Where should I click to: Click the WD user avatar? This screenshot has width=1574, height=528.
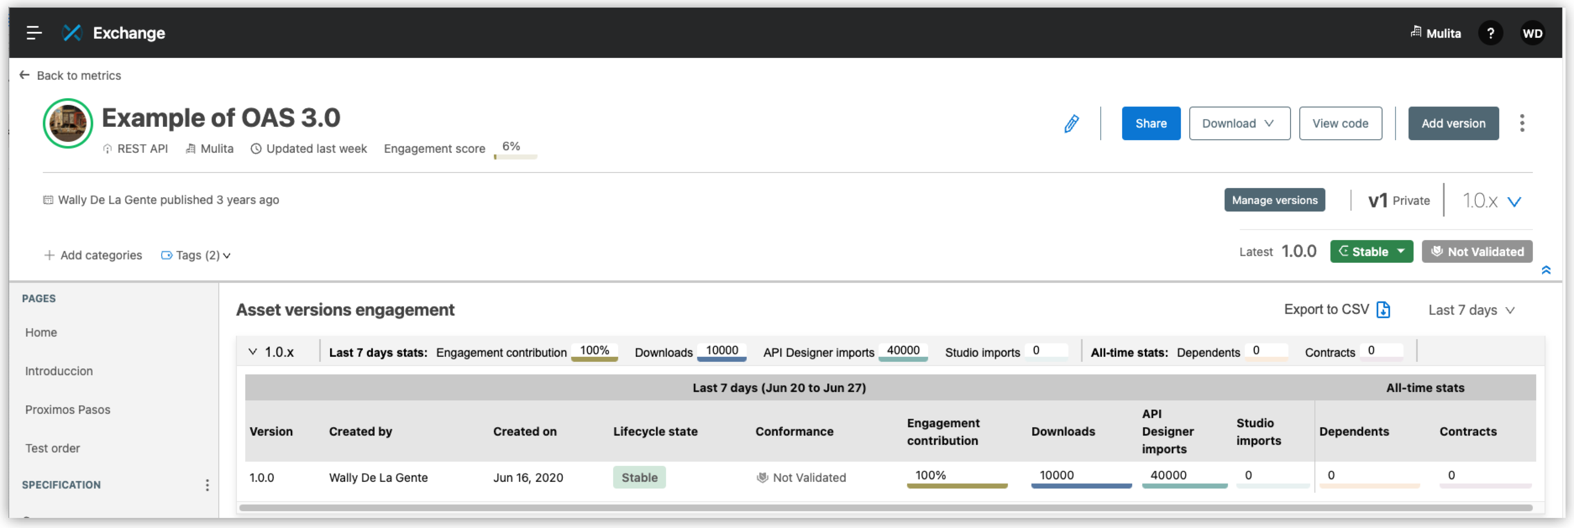(1532, 33)
